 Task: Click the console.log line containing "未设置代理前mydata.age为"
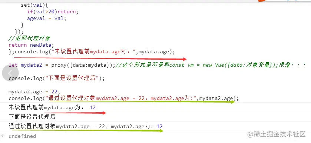click(95, 52)
